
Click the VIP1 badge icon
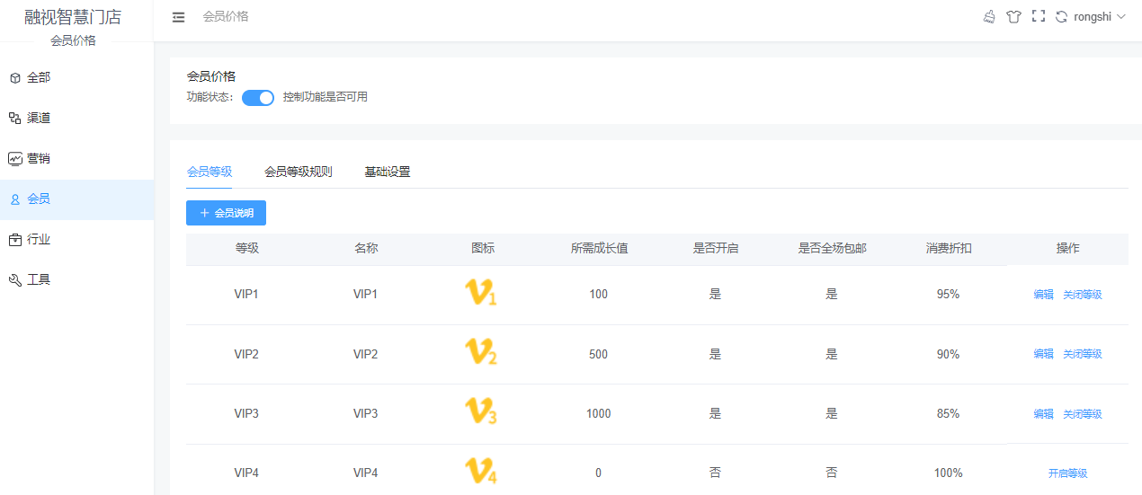click(x=481, y=293)
